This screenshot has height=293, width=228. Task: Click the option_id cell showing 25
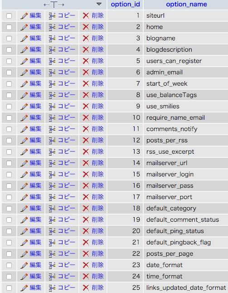[x=125, y=288]
